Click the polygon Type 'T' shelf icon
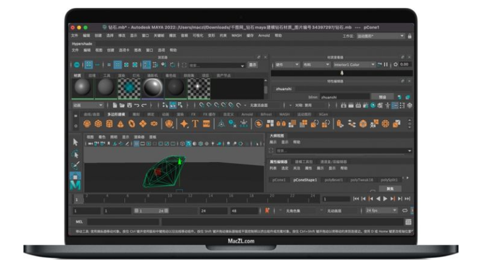The height and width of the screenshot is (269, 487). pos(195,124)
